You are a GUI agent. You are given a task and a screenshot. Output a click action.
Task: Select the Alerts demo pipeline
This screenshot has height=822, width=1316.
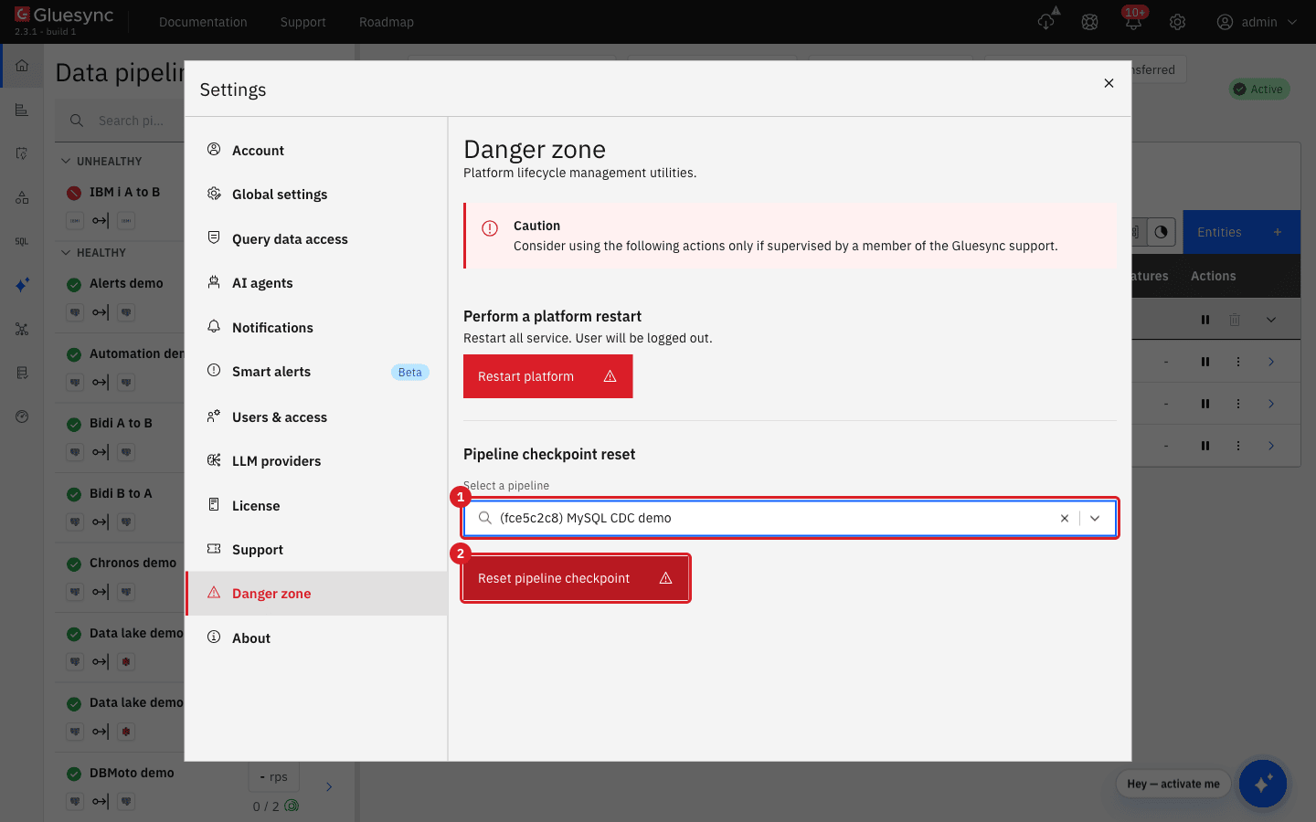click(126, 284)
